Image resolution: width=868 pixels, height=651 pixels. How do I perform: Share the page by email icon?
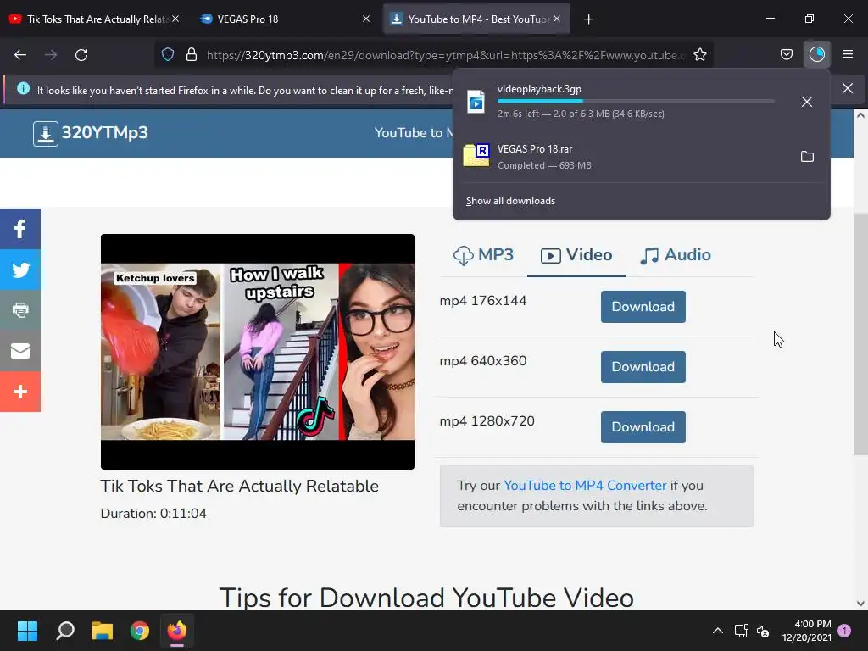pyautogui.click(x=20, y=350)
